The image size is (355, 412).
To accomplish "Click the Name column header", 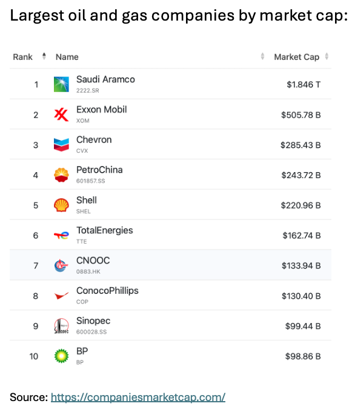I will click(x=67, y=57).
